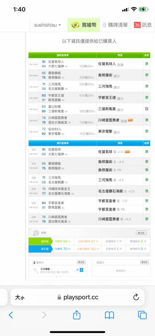
Task: Tap team name 仙台89人
Action: [x=55, y=129]
